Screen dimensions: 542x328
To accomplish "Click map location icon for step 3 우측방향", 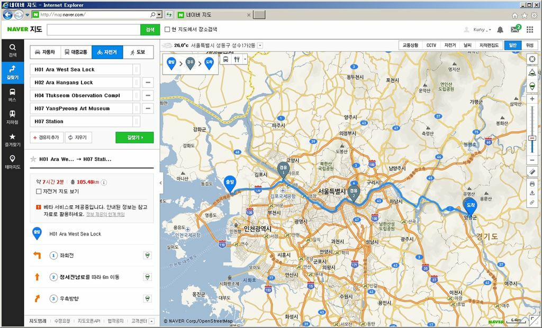I will pos(148,298).
